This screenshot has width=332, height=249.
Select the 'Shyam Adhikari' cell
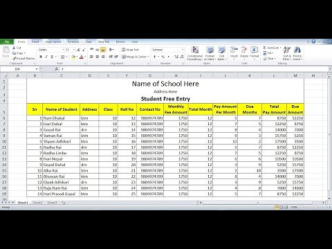point(62,141)
